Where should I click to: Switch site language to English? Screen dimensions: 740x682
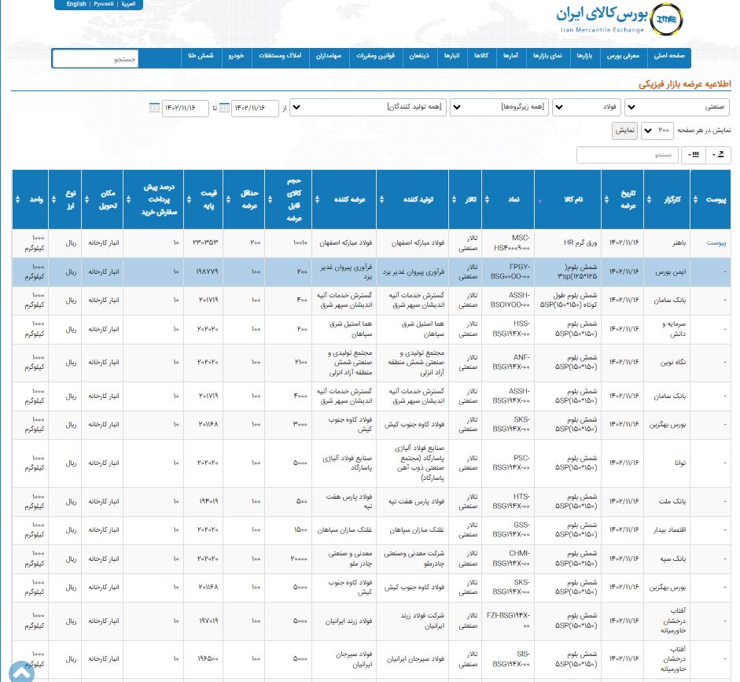76,4
